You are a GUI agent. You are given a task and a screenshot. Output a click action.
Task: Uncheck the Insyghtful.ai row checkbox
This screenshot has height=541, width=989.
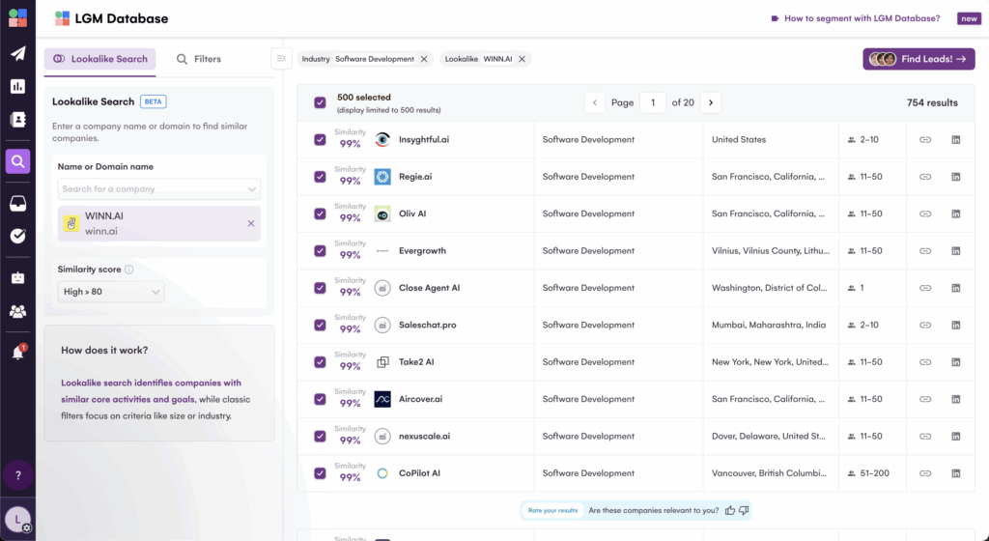pos(320,139)
